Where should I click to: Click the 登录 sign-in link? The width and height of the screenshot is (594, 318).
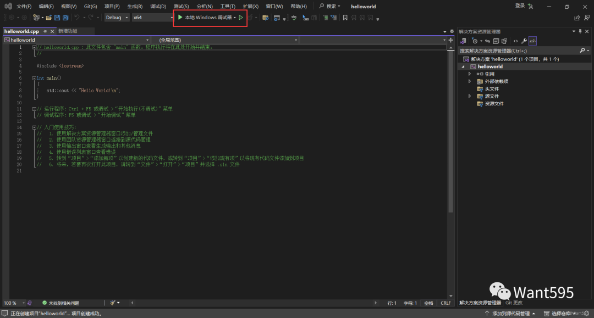click(x=520, y=6)
